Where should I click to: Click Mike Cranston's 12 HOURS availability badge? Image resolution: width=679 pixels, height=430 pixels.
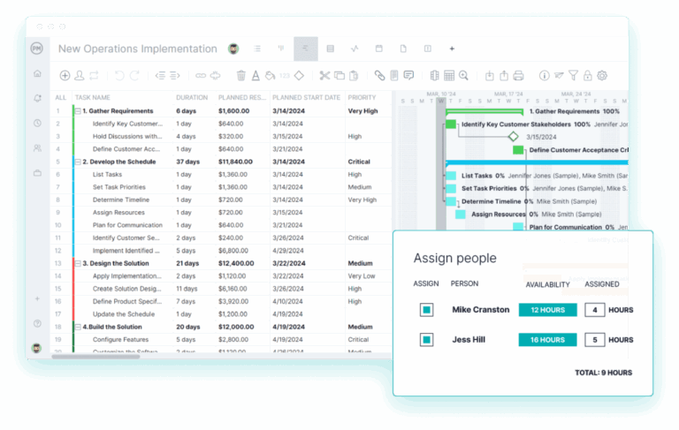pyautogui.click(x=548, y=310)
